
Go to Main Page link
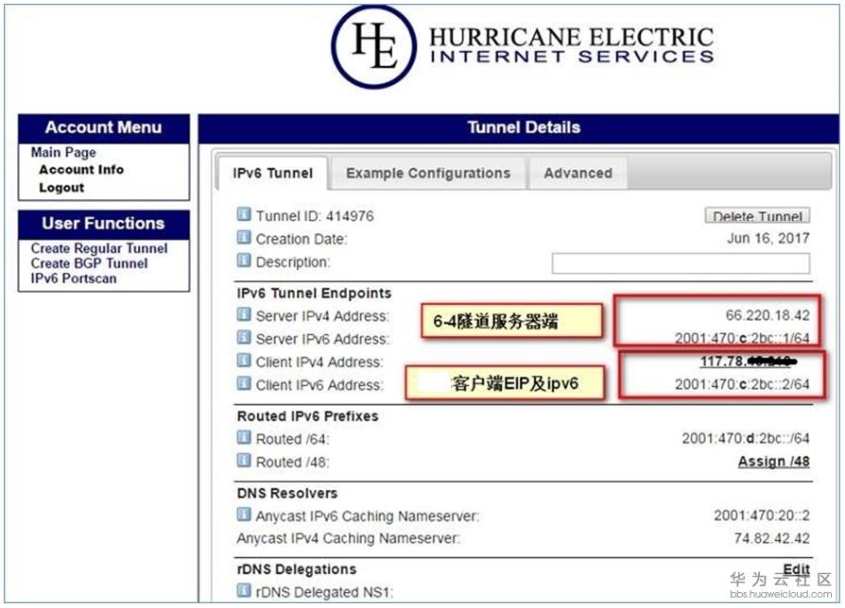[x=63, y=152]
